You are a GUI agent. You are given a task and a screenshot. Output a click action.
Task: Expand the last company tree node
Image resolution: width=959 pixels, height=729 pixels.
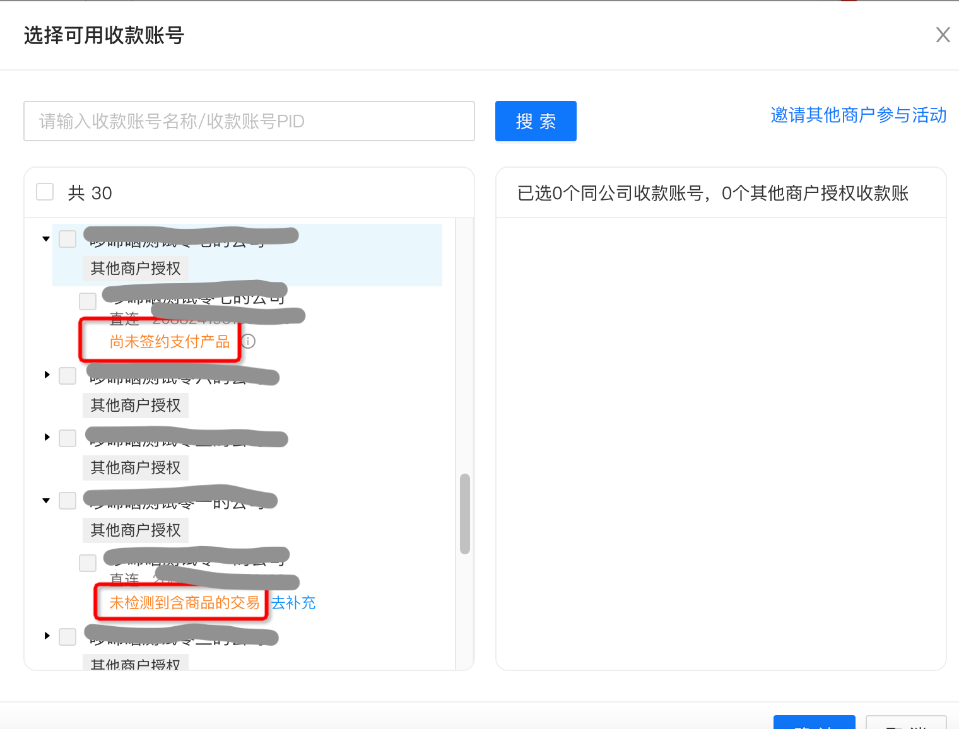pyautogui.click(x=47, y=636)
